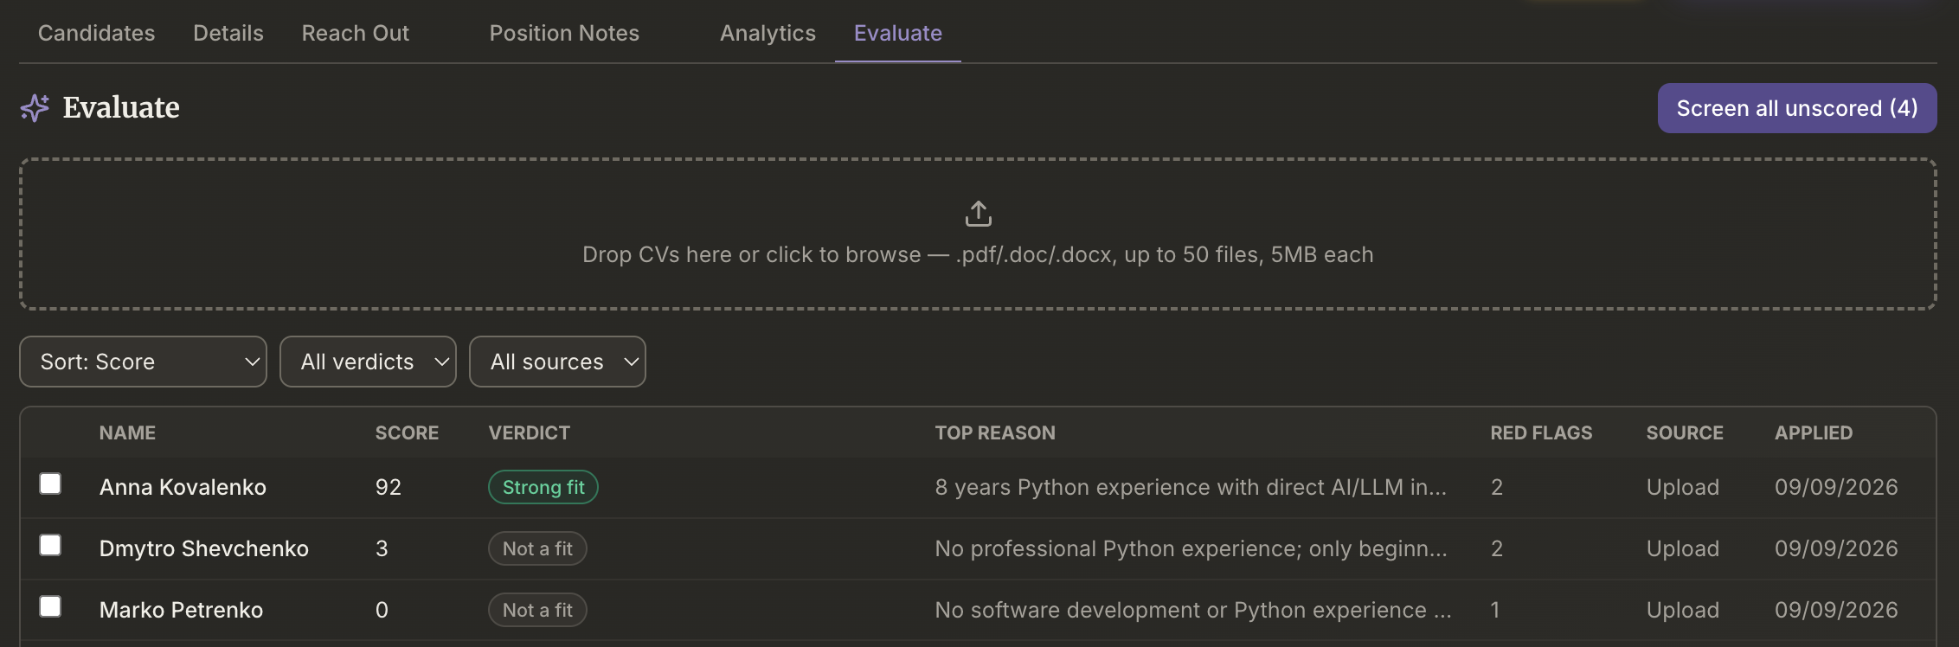The width and height of the screenshot is (1959, 647).
Task: Click the upload arrow icon in drop zone
Action: pyautogui.click(x=978, y=214)
